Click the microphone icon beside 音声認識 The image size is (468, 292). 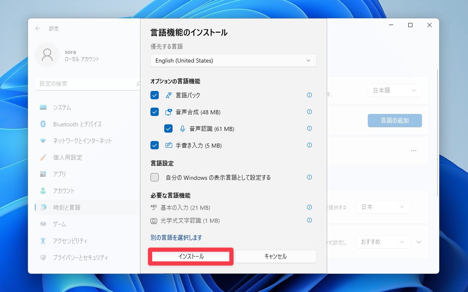click(x=182, y=129)
